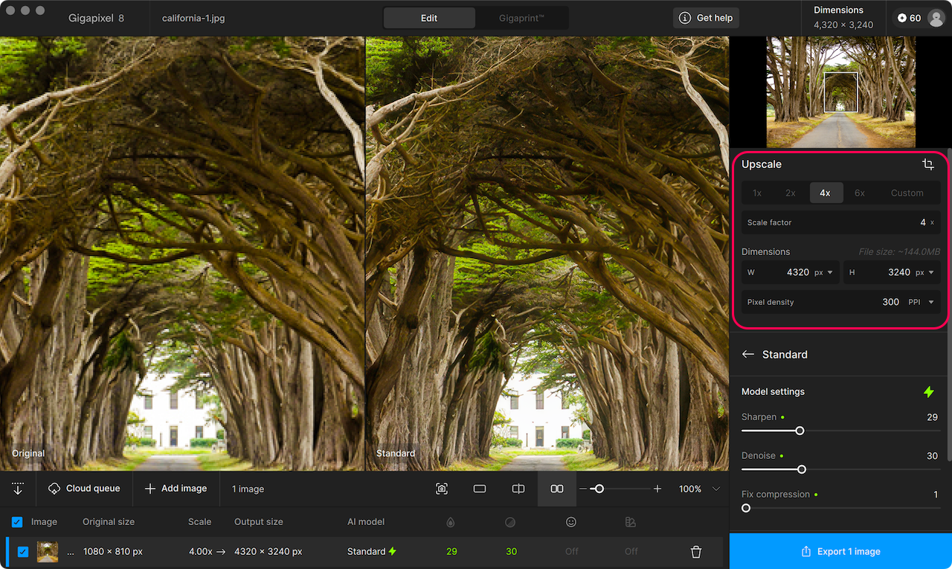The height and width of the screenshot is (569, 952).
Task: Click the last column icon in image list header
Action: coord(631,522)
